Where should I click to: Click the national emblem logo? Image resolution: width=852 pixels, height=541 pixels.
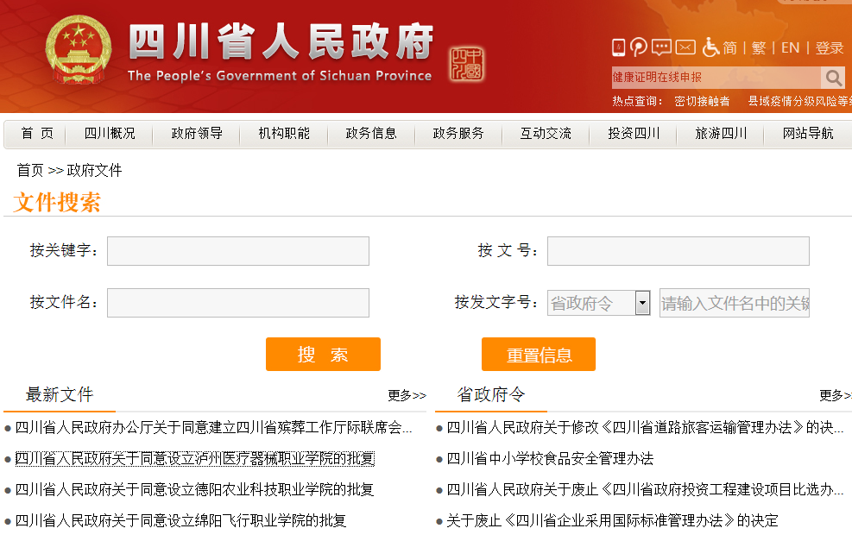point(79,50)
